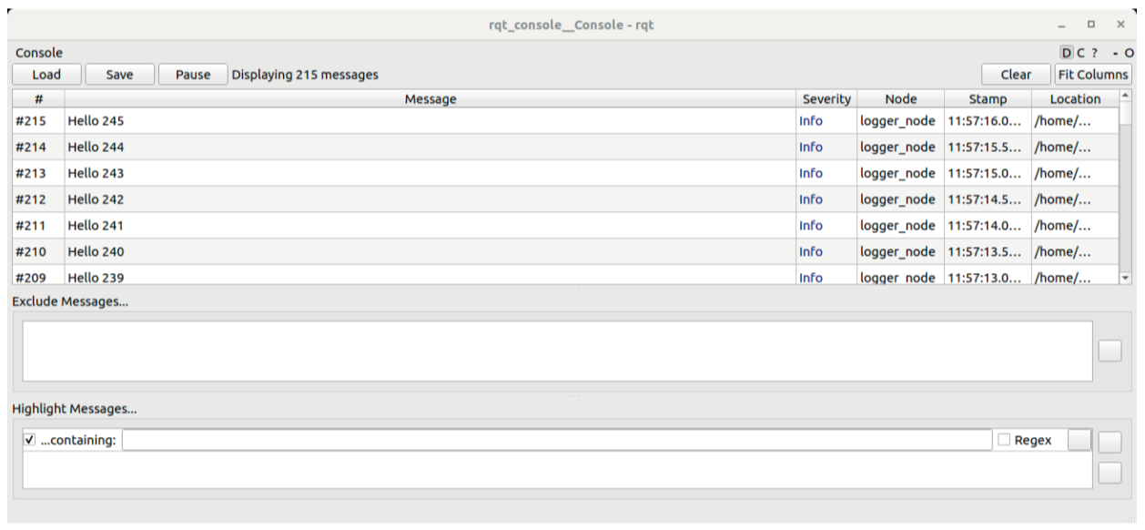Save the console messages
The image size is (1145, 530).
coord(119,75)
